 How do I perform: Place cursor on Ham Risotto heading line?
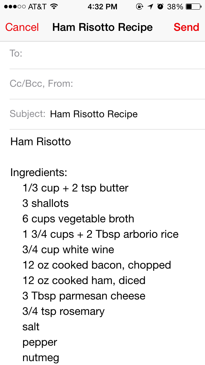pyautogui.click(x=41, y=142)
